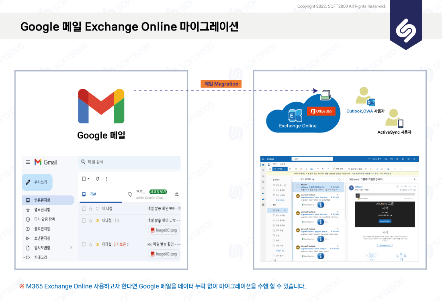The image size is (442, 301).
Task: Open the Outlook app launcher grid icon
Action: (x=263, y=159)
